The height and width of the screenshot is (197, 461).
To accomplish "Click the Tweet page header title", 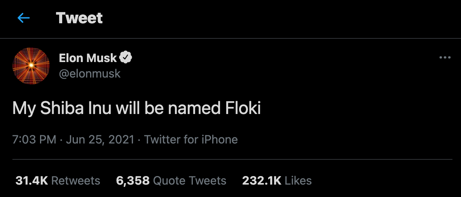I will pyautogui.click(x=79, y=18).
